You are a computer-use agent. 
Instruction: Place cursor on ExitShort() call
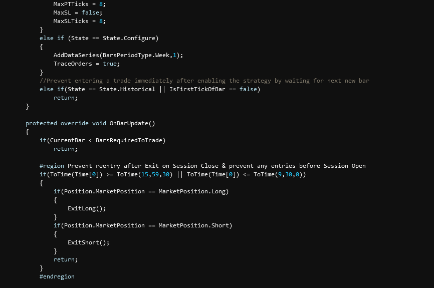pyautogui.click(x=88, y=242)
